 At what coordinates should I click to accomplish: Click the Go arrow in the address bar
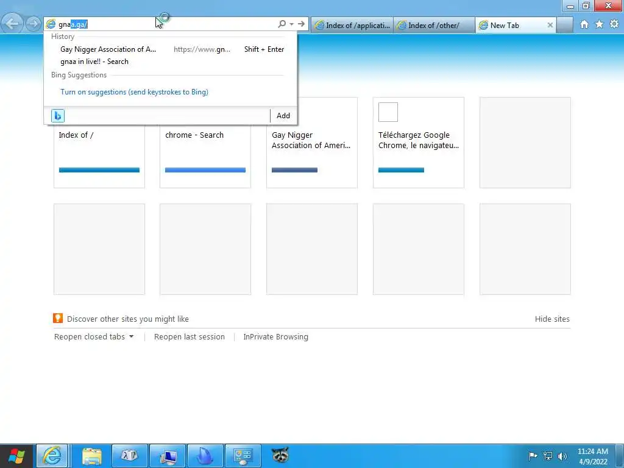[x=301, y=24]
